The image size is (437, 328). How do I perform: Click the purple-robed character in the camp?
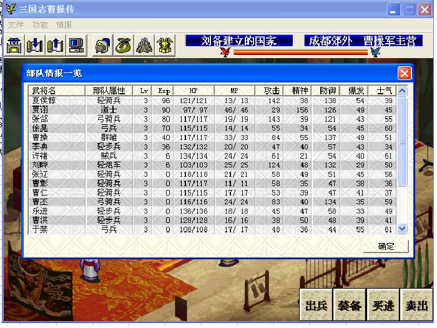coord(90,270)
